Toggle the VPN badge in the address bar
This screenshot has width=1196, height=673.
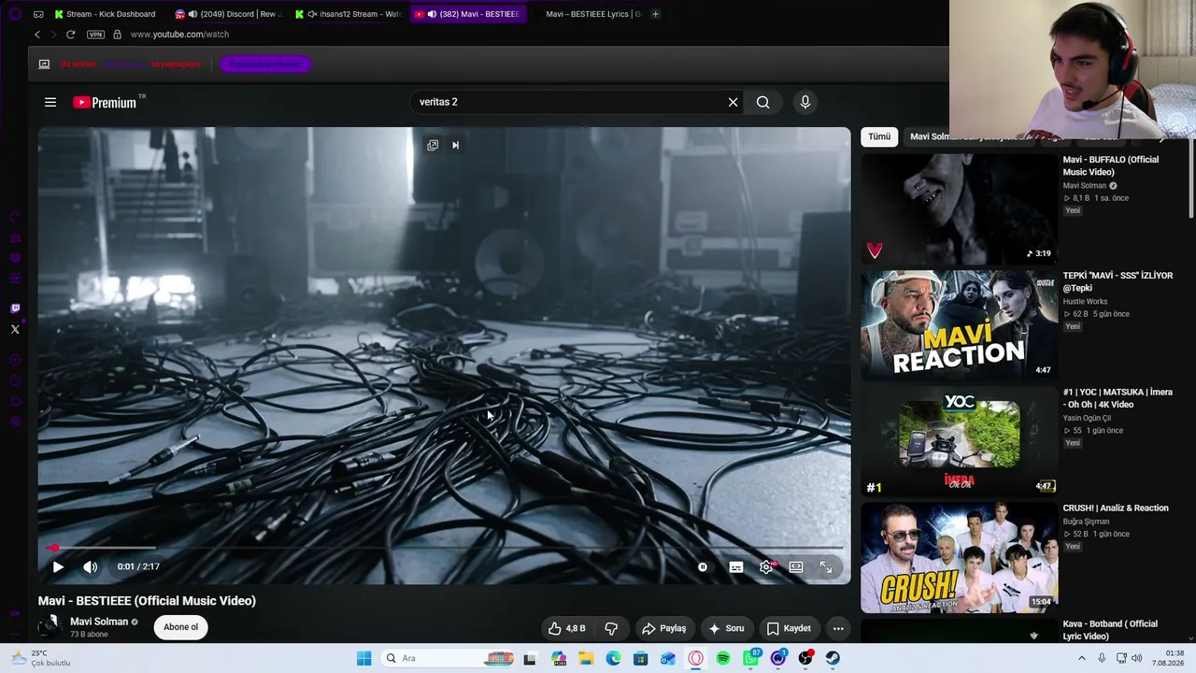(95, 35)
